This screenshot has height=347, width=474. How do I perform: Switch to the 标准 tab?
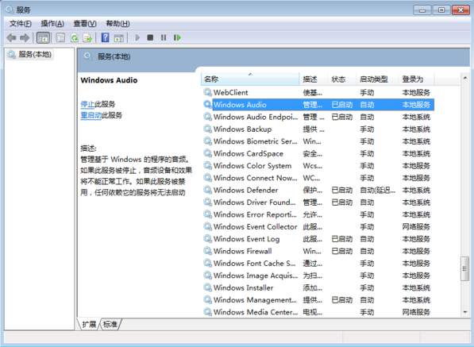(110, 324)
